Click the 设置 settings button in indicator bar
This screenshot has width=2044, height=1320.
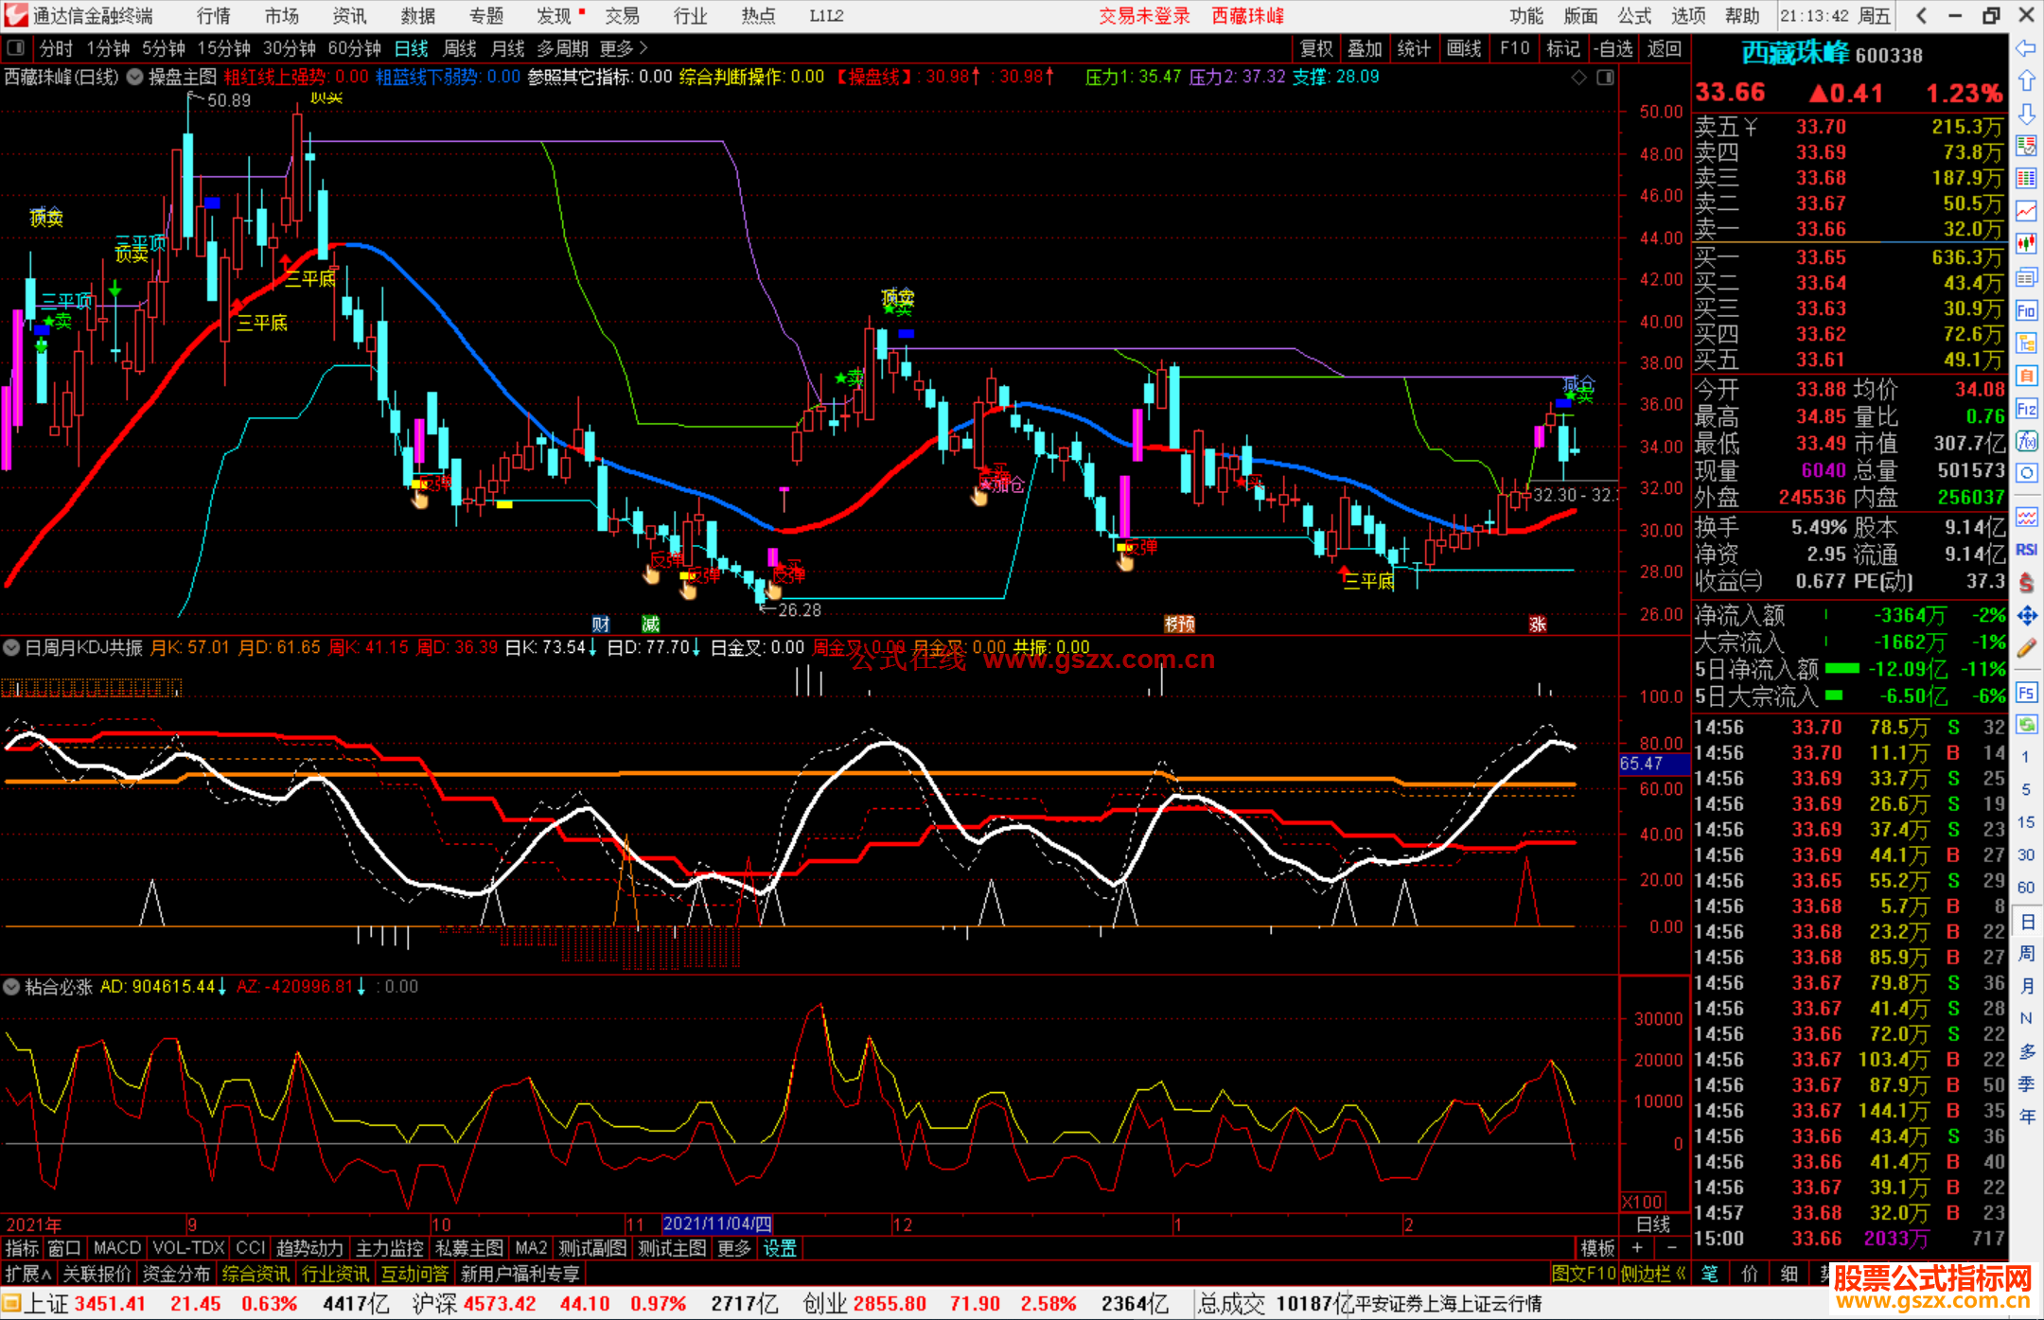click(x=780, y=1249)
